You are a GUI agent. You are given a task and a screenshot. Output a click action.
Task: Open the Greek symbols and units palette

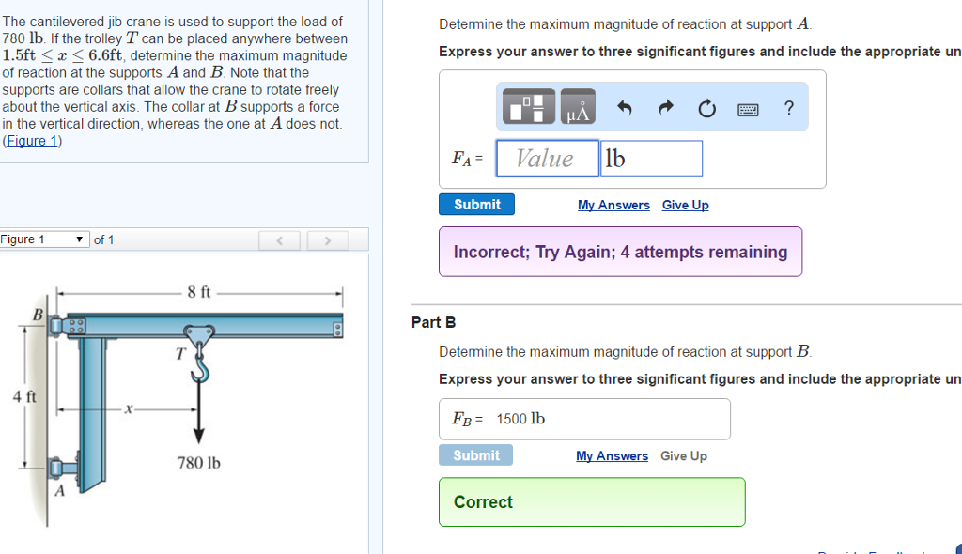click(577, 108)
